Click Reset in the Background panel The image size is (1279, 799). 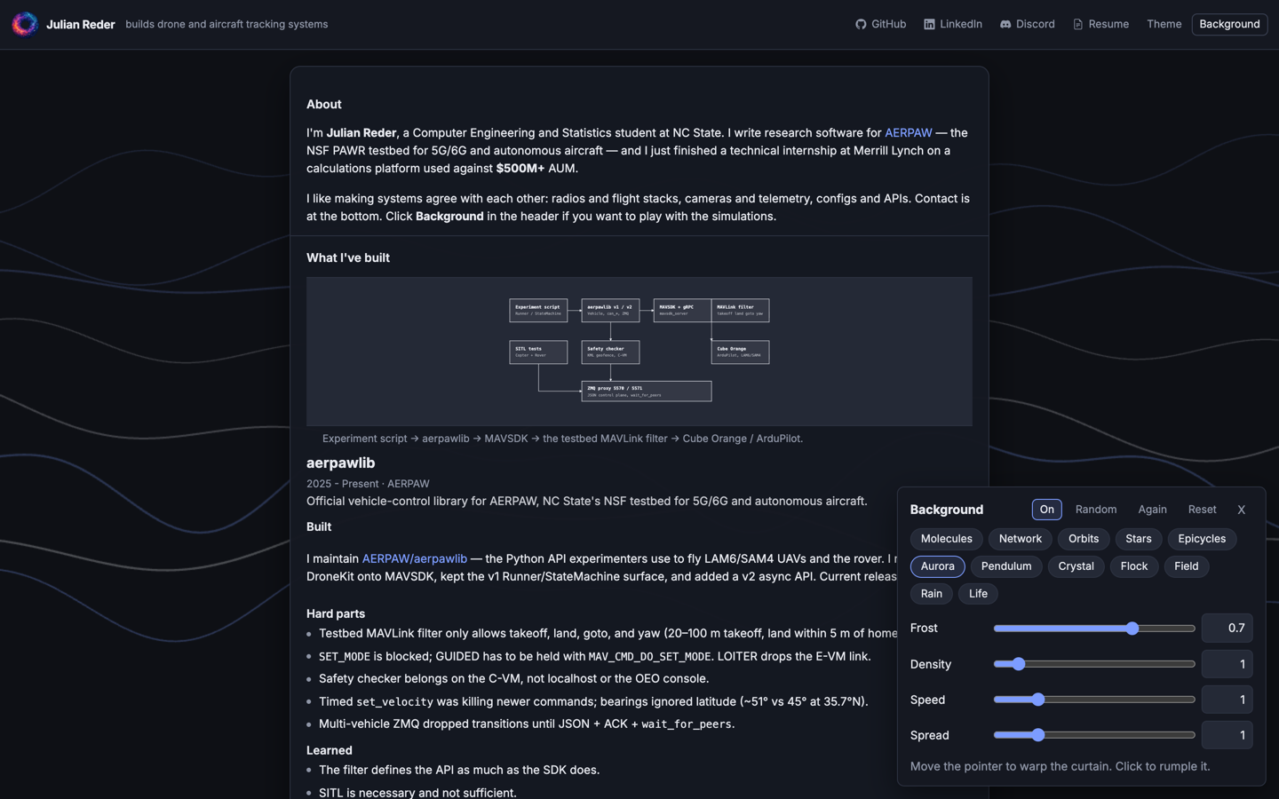1202,510
